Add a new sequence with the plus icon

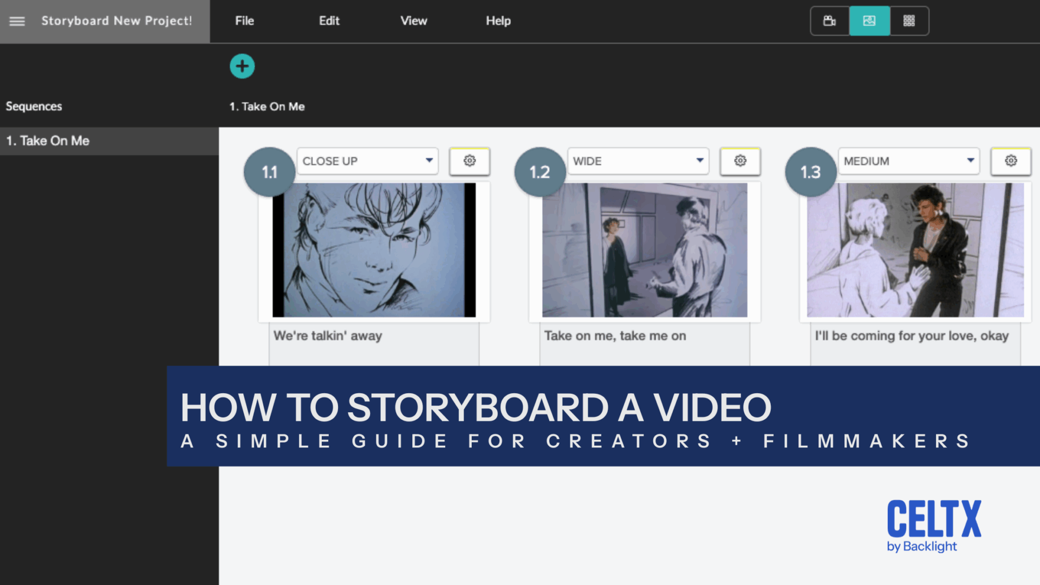[242, 66]
